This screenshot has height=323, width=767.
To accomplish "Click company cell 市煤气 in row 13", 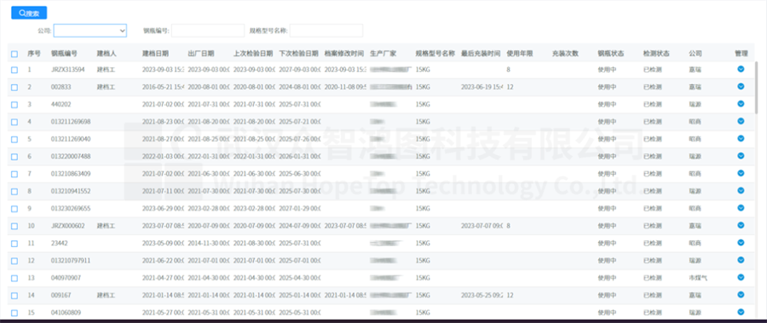I will coord(698,278).
